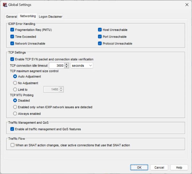Click the TCP idle timeout field

click(56, 65)
